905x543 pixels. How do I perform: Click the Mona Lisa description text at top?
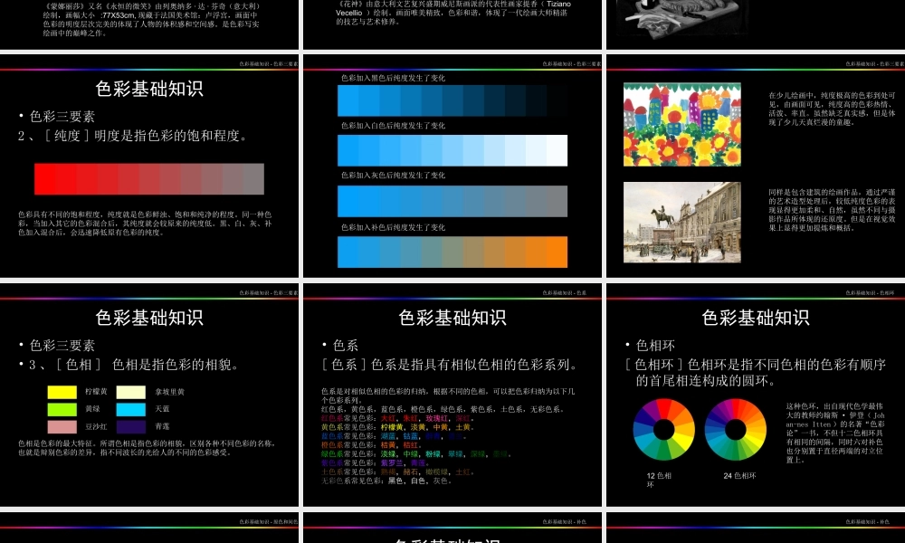(x=151, y=20)
